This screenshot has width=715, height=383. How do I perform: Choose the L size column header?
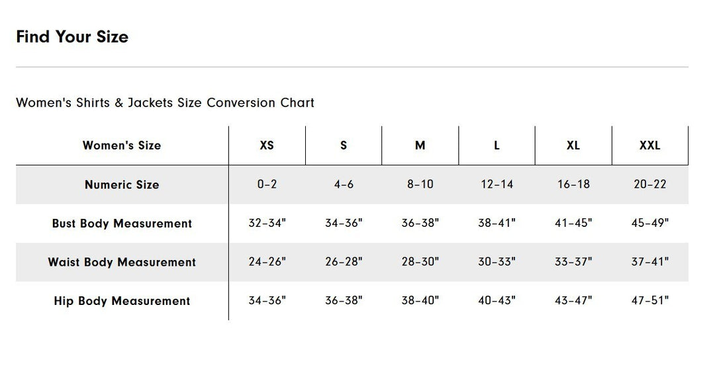tap(497, 146)
